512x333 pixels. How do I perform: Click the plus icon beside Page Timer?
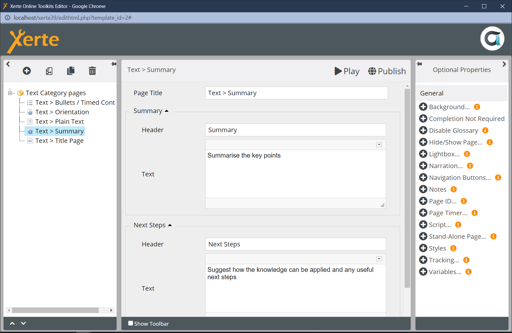pos(423,213)
